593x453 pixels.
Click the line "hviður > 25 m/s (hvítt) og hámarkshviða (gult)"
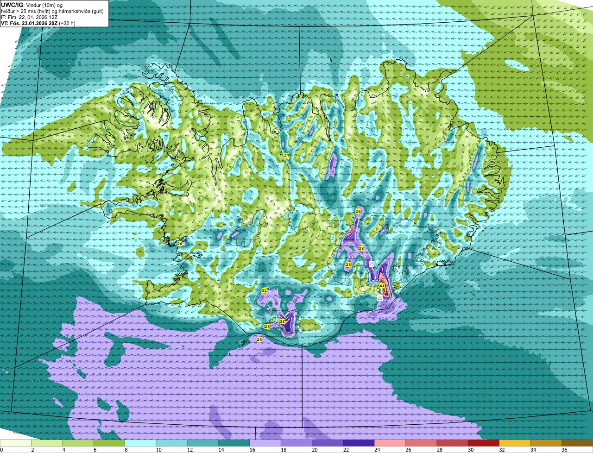tap(52, 11)
